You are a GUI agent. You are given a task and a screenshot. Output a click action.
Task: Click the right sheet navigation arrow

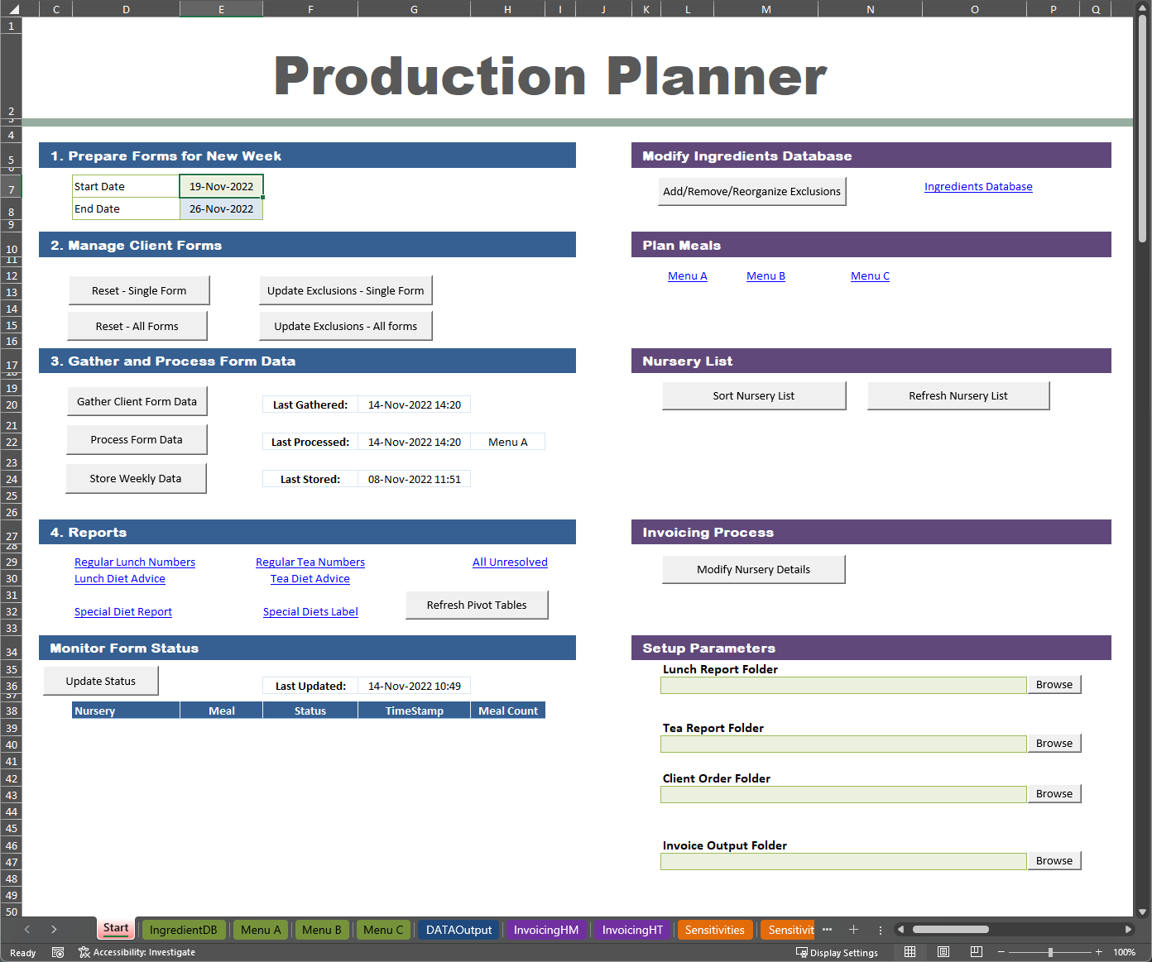coord(54,929)
